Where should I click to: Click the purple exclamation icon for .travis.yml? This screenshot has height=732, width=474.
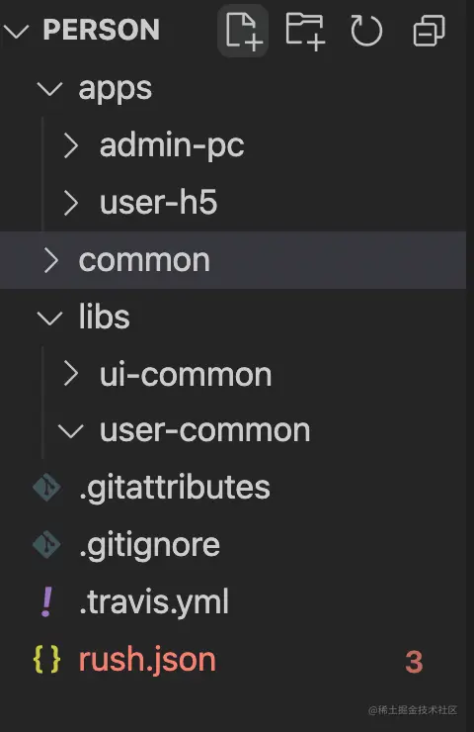pyautogui.click(x=46, y=602)
